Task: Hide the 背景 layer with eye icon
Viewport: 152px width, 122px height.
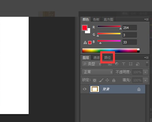Action: coord(85,89)
